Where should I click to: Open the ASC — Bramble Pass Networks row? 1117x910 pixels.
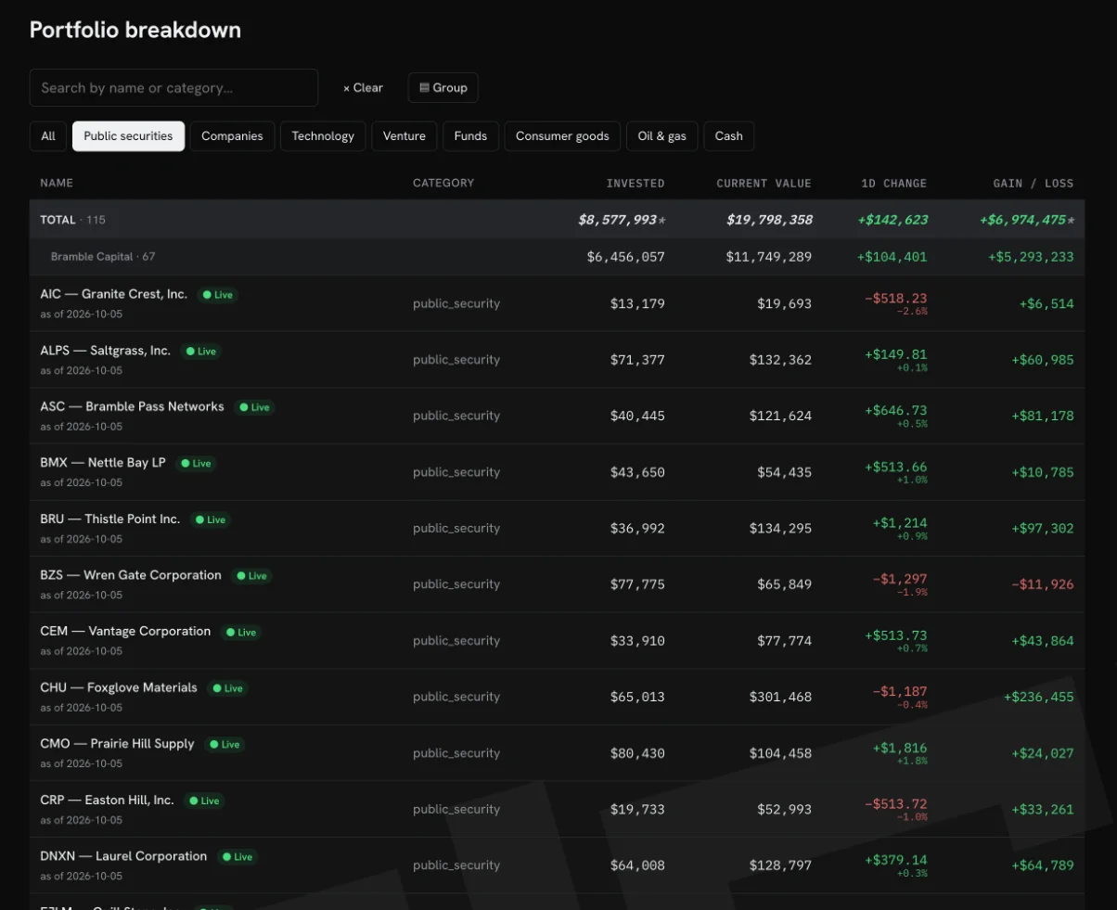(557, 416)
